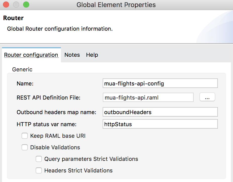
Task: Select the HTTP status var name field
Action: click(160, 124)
